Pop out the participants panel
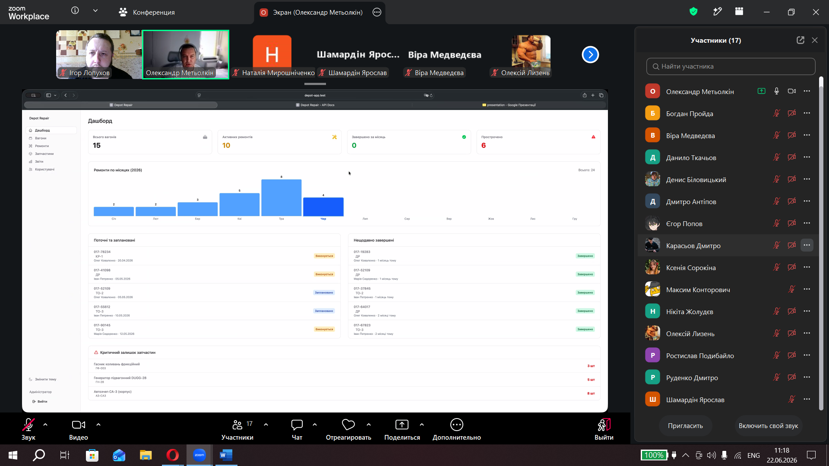Viewport: 829px width, 466px height. [x=801, y=40]
